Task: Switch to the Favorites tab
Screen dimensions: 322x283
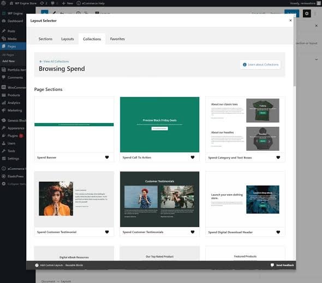Action: tap(117, 39)
